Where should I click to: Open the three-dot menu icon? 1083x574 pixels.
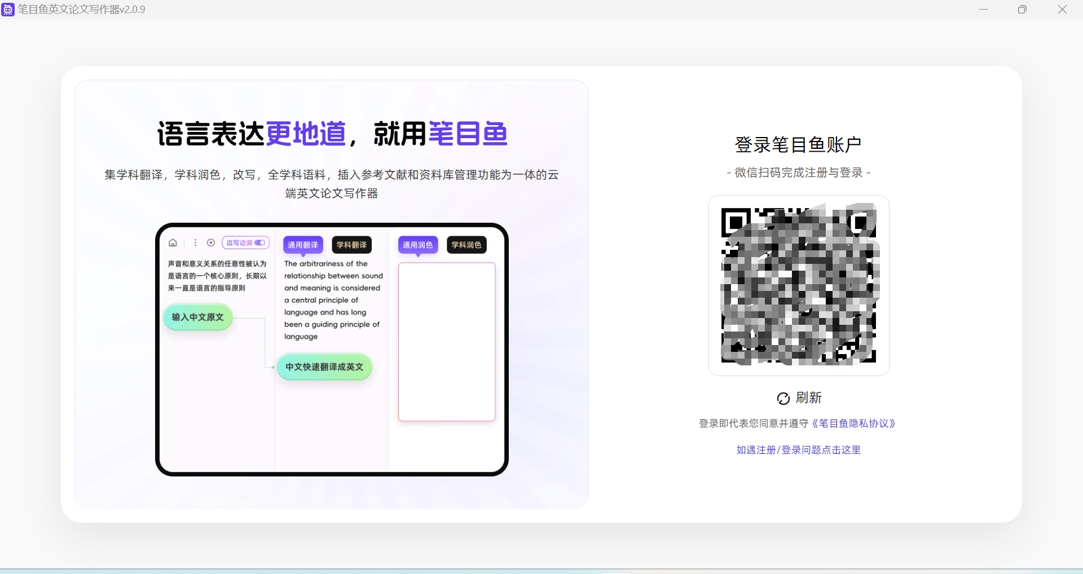click(x=195, y=242)
